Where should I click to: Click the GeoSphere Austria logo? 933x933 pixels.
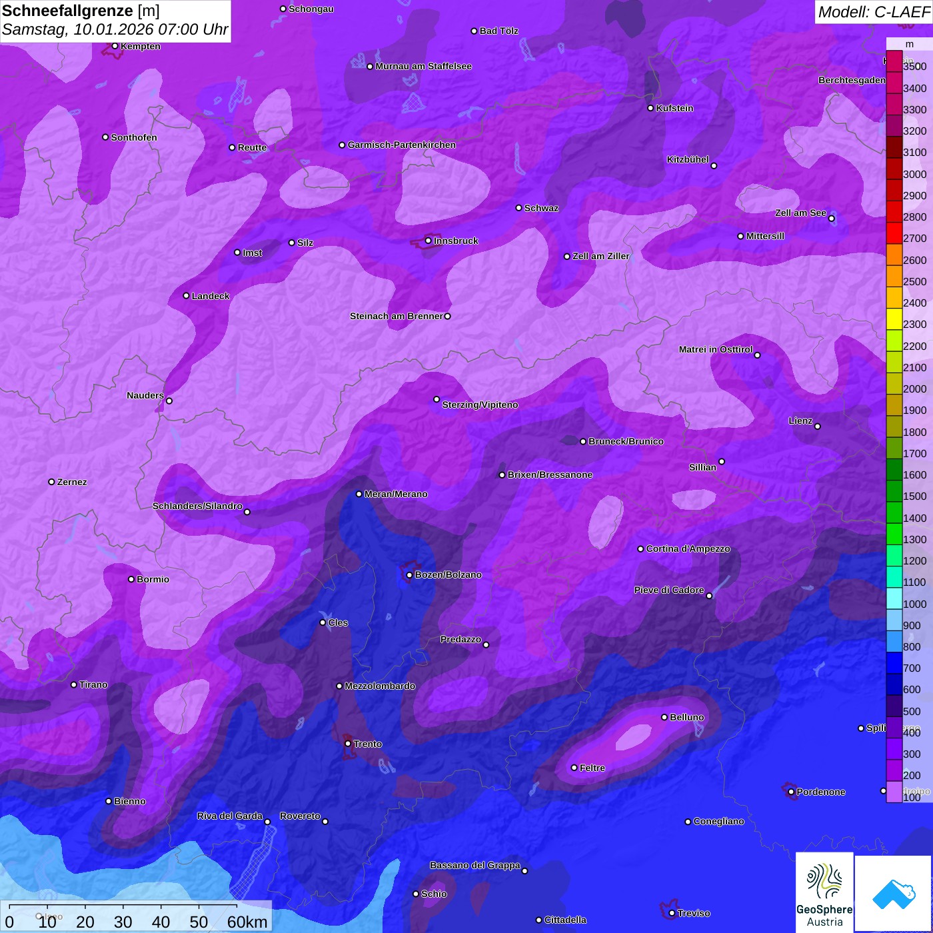point(824,892)
